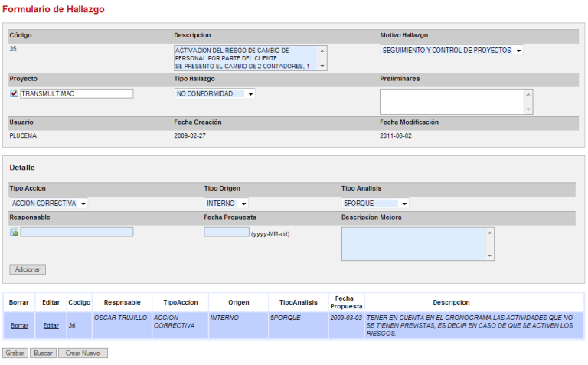Click the Borrar link in row 36
This screenshot has height=365, width=588.
tap(19, 325)
